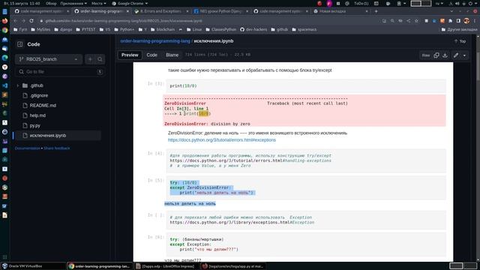This screenshot has height=270, width=480.
Task: Open the Share feedback link
Action: (x=57, y=148)
